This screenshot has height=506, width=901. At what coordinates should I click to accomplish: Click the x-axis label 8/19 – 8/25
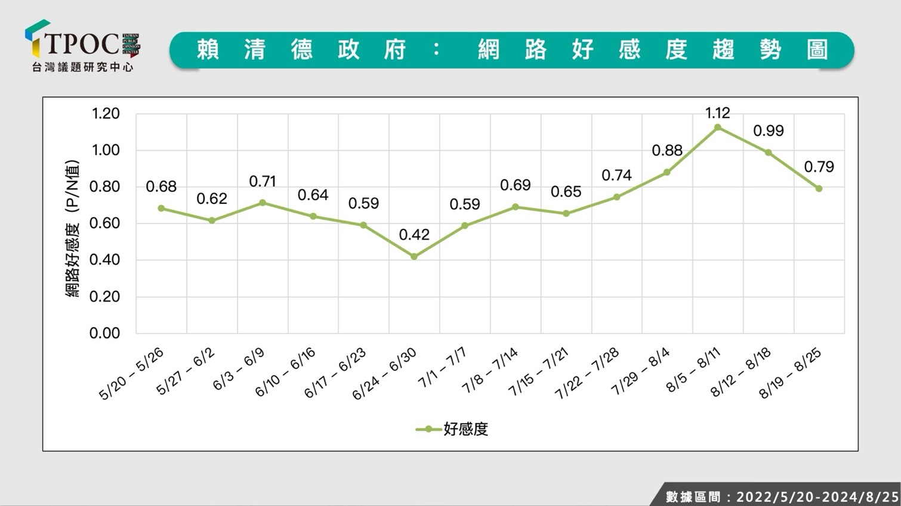pyautogui.click(x=791, y=374)
